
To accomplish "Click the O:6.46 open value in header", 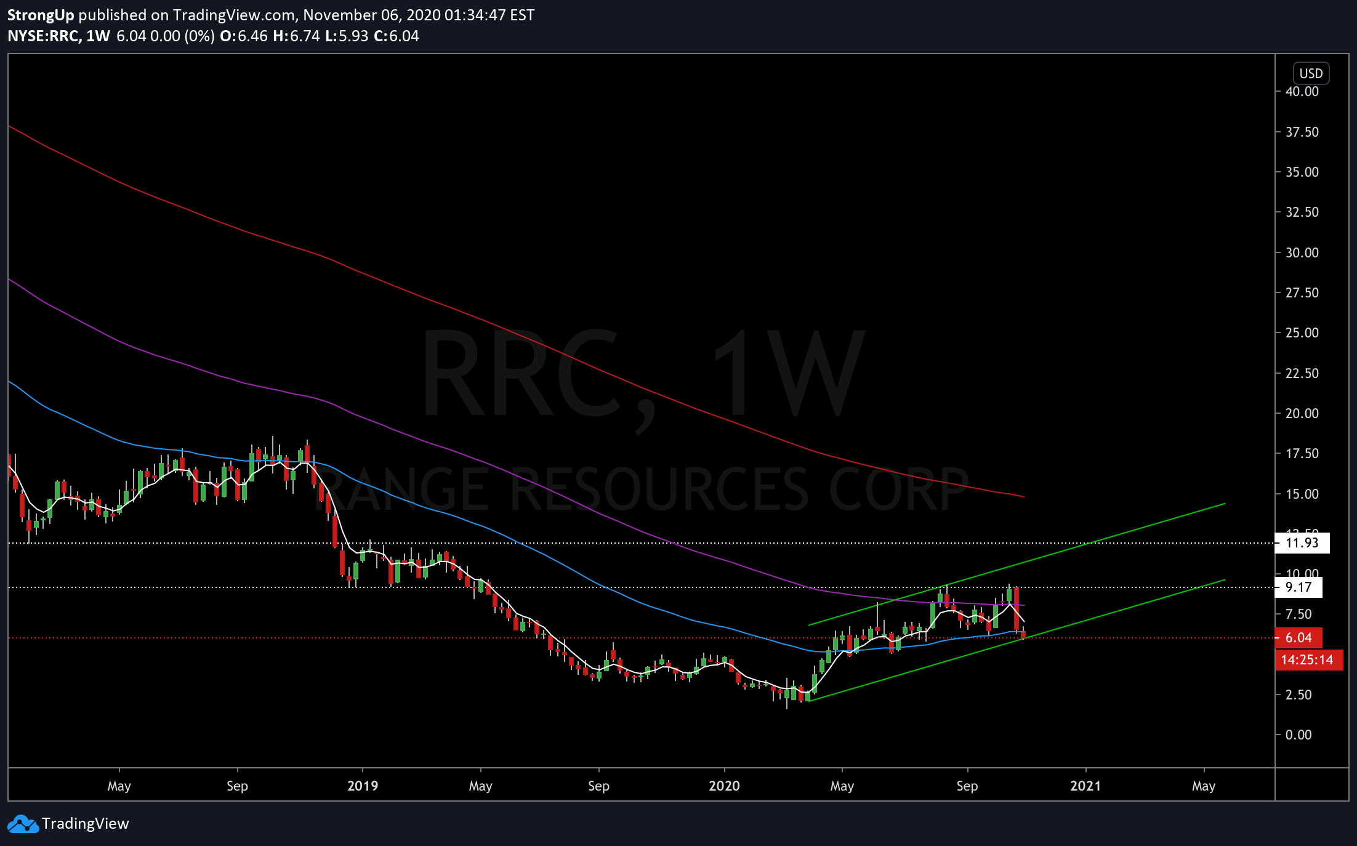I will coord(244,36).
